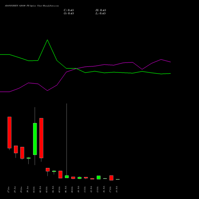
Task: Select the red candle for 05 Feb
Action: pos(60,174)
